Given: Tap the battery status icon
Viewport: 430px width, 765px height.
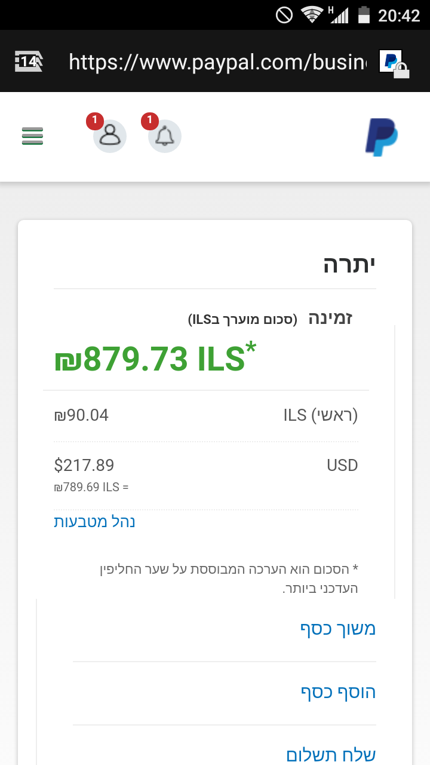Looking at the screenshot, I should click(364, 14).
